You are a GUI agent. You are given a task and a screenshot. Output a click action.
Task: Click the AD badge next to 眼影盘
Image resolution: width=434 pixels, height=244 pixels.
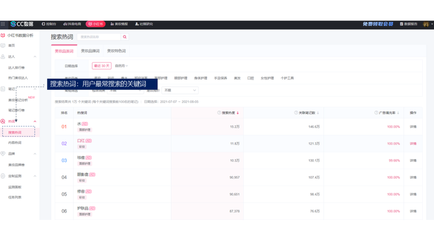tap(92, 175)
